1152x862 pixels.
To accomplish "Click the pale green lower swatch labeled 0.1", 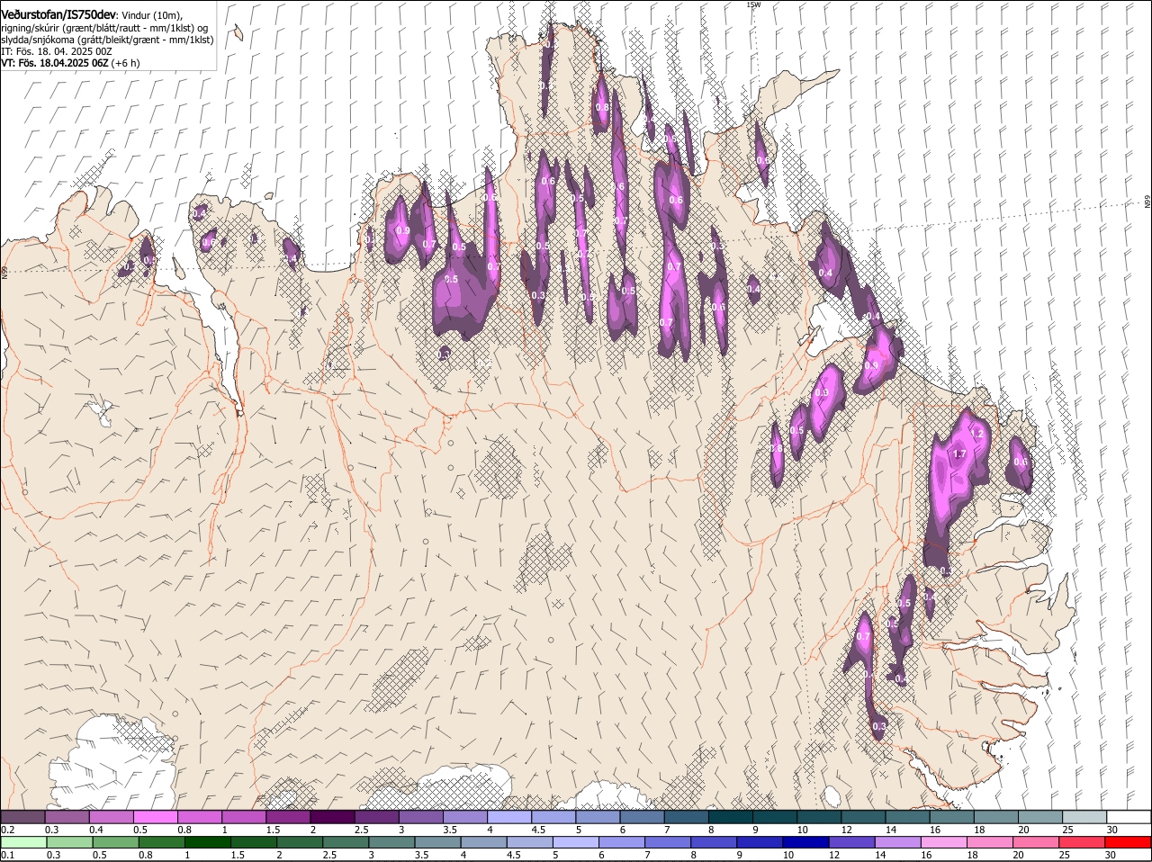I will (23, 842).
